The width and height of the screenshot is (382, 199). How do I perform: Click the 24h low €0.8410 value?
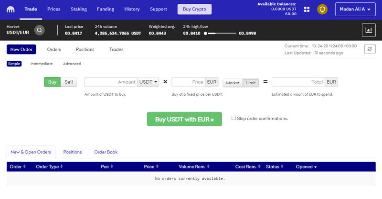click(192, 33)
